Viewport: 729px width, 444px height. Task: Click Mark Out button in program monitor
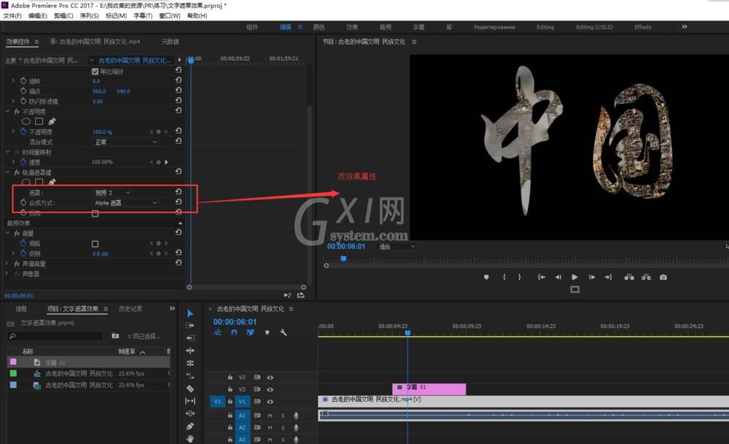pos(519,277)
